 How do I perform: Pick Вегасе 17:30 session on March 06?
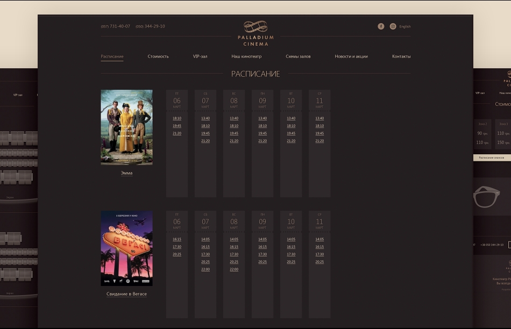click(177, 247)
